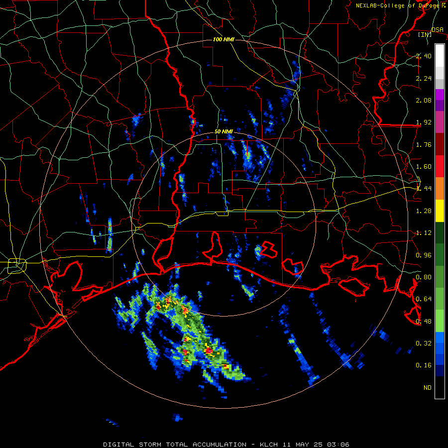Click the '100 NMI' range ring label

coord(224,39)
